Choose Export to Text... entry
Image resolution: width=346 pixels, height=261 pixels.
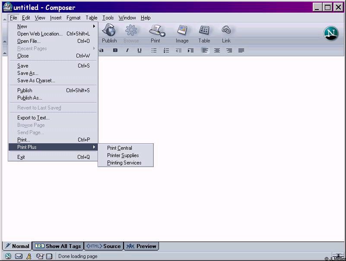click(x=53, y=118)
